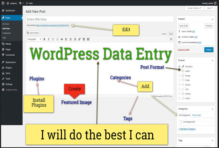Edit the post Status: Draft
The height and width of the screenshot is (148, 219).
(x=193, y=31)
